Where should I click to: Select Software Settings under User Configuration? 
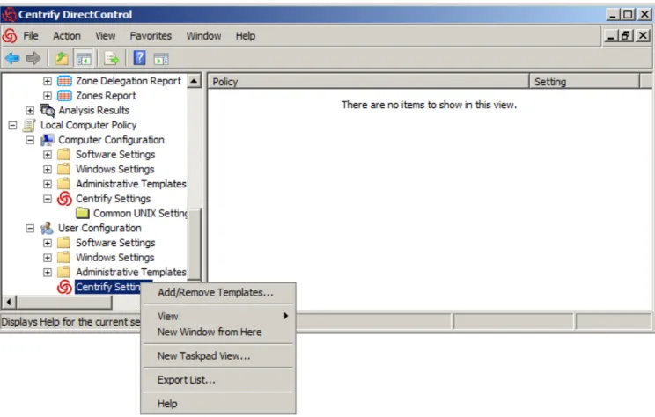[115, 243]
